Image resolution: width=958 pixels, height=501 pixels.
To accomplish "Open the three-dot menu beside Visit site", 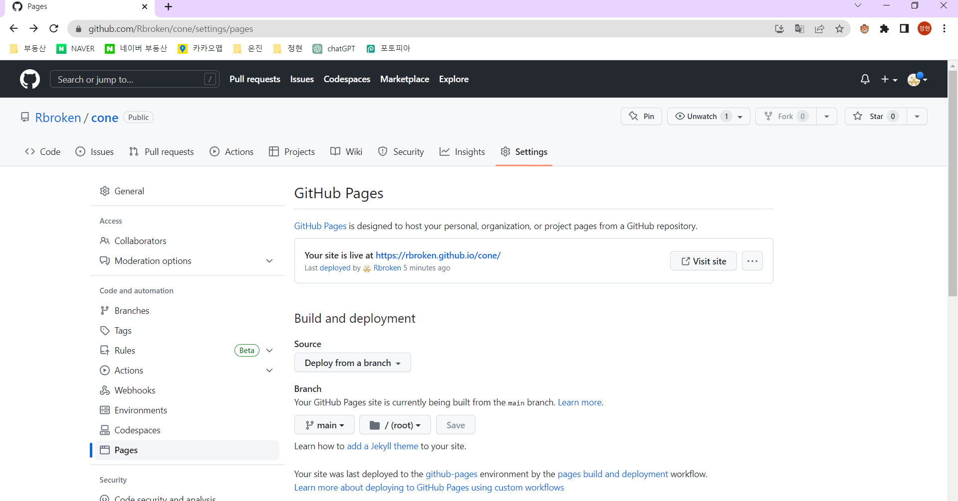I will (x=752, y=261).
